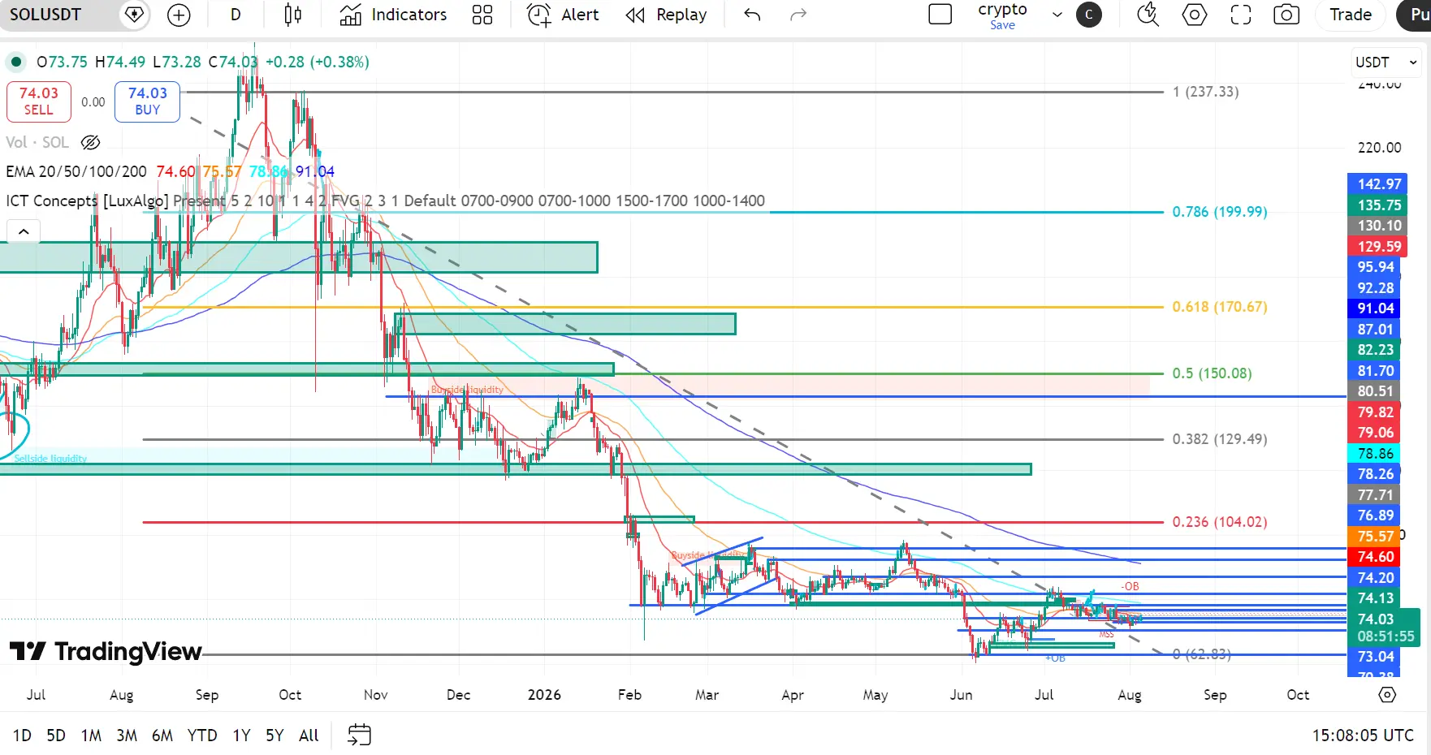Open quick search lightning icon
1431x755 pixels.
[x=1148, y=15]
